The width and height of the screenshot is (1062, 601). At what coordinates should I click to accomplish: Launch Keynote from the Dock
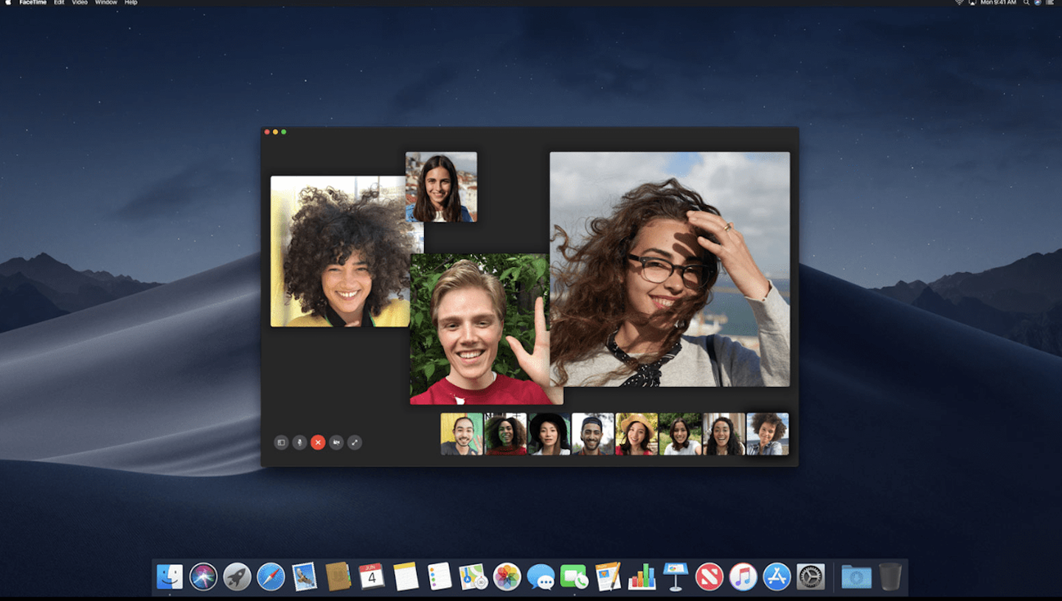point(676,577)
